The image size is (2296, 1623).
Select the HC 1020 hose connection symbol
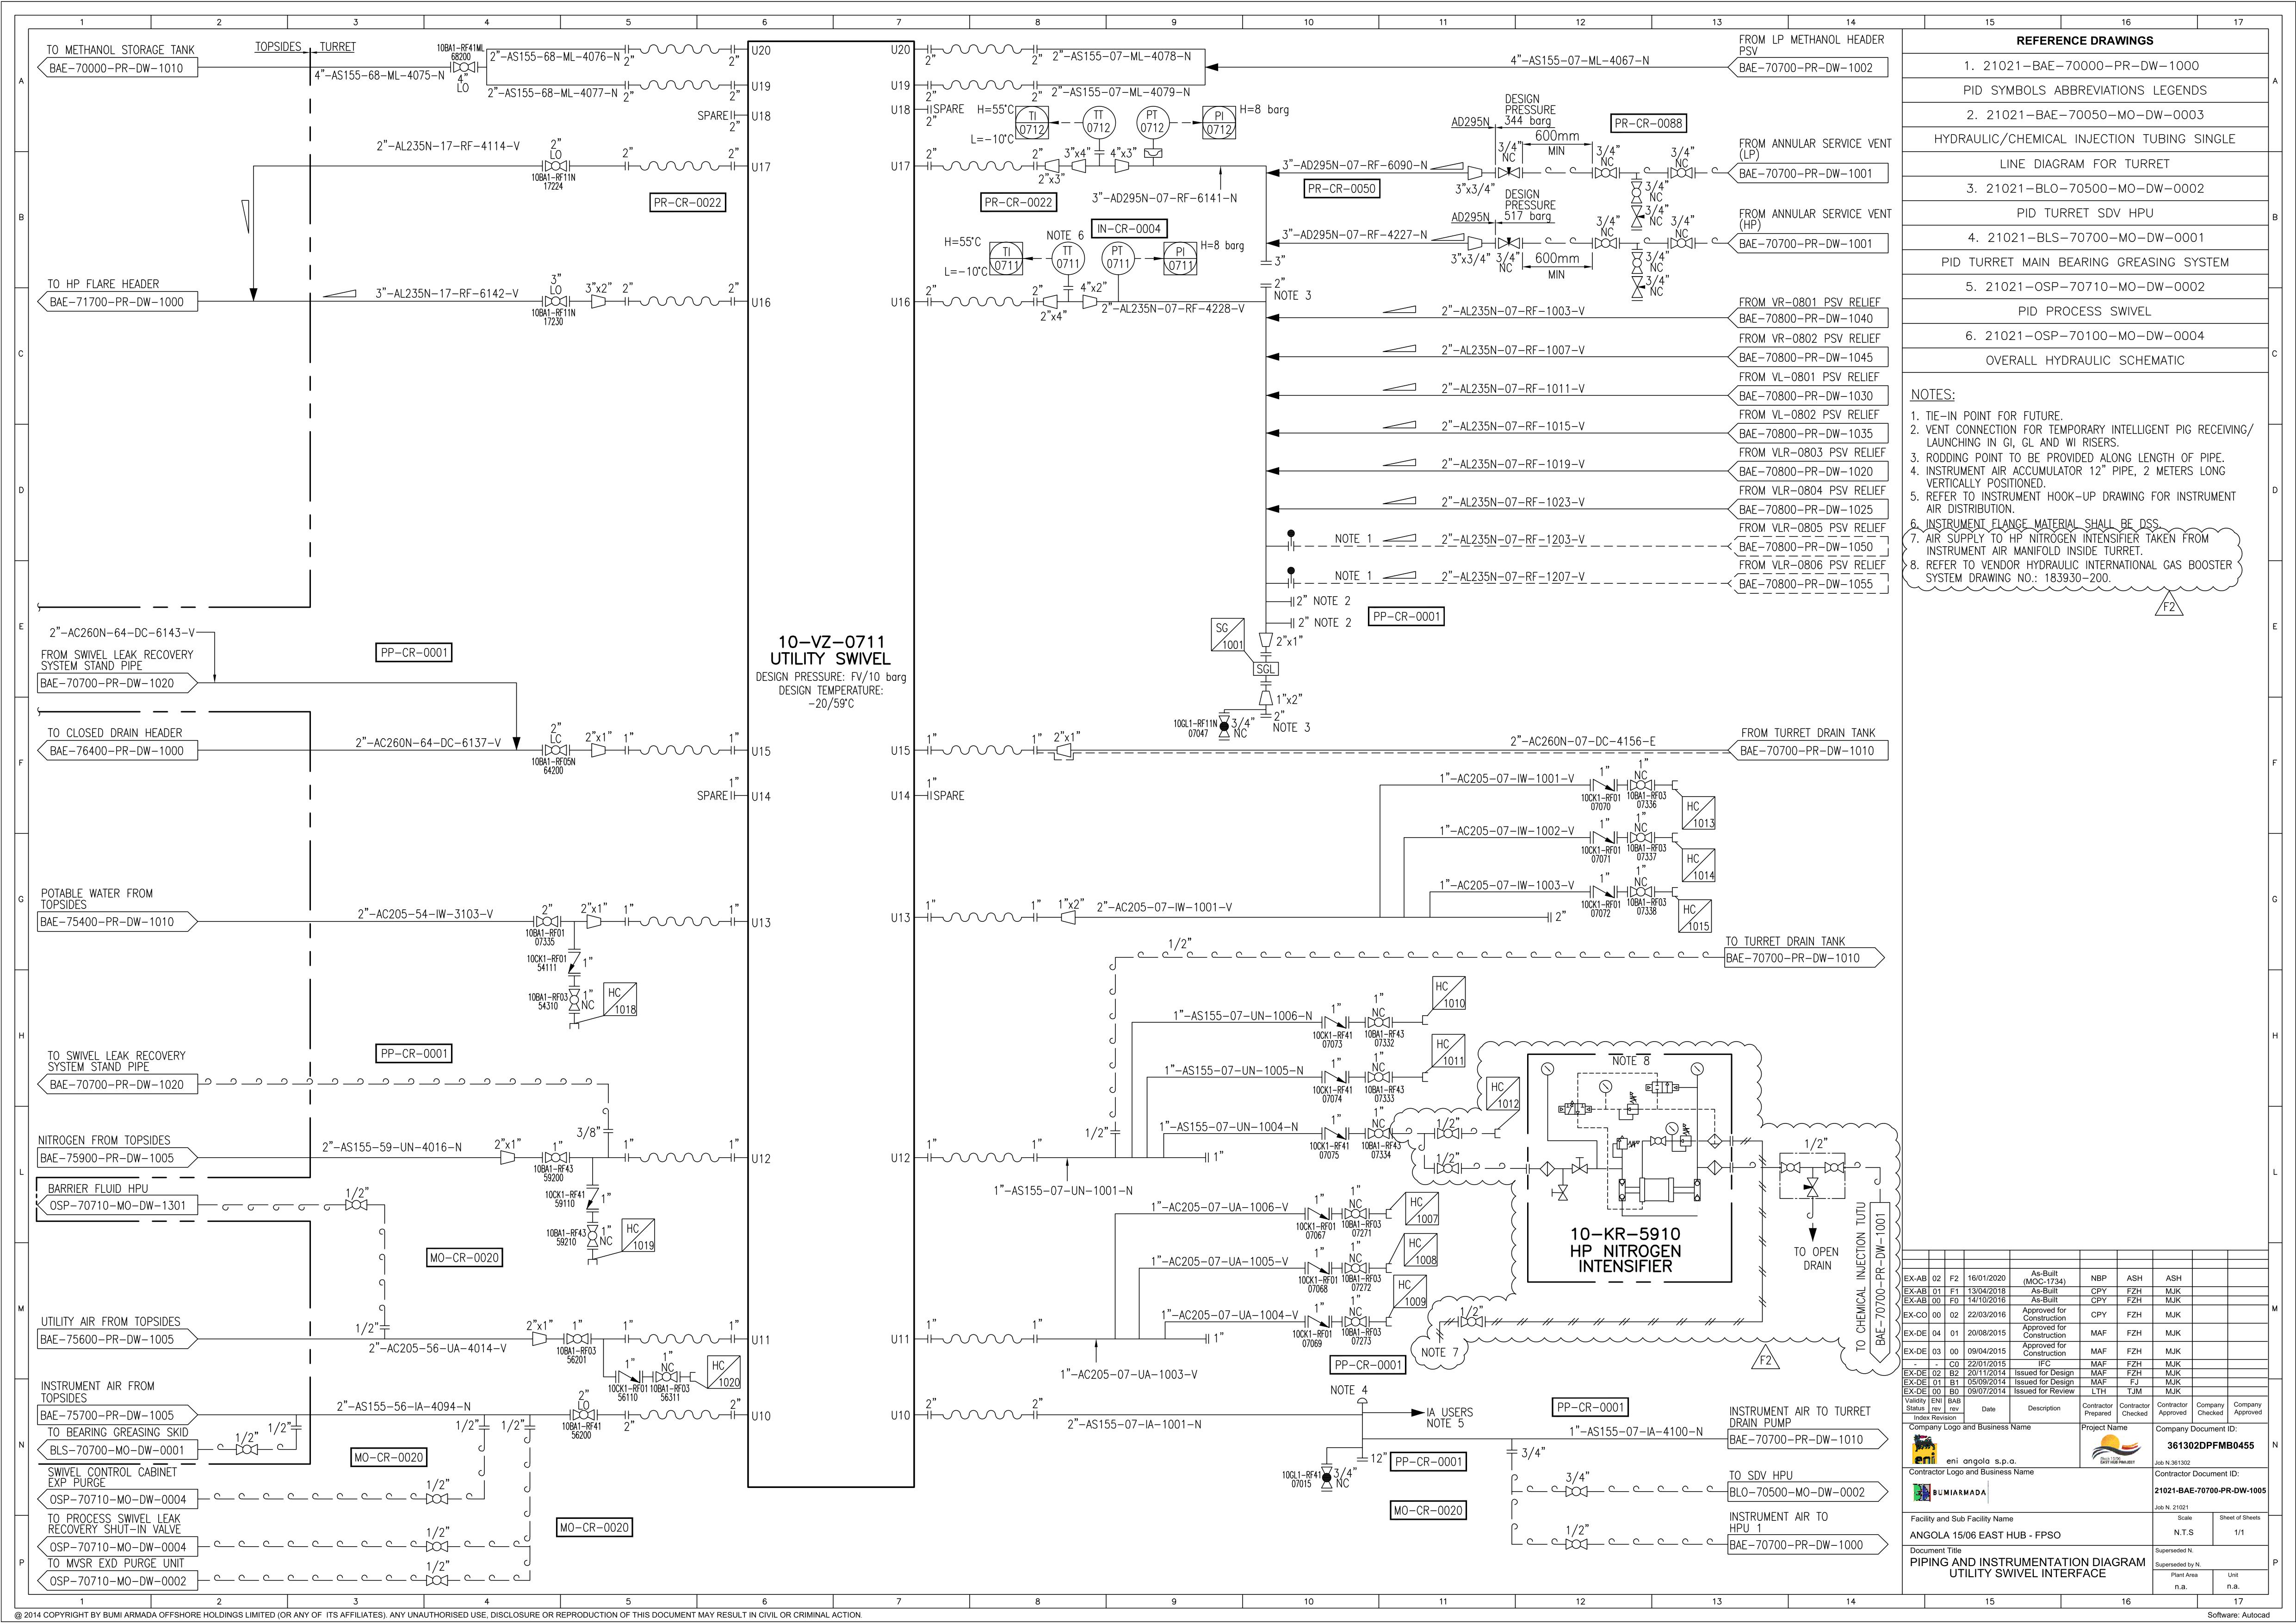[x=723, y=1373]
